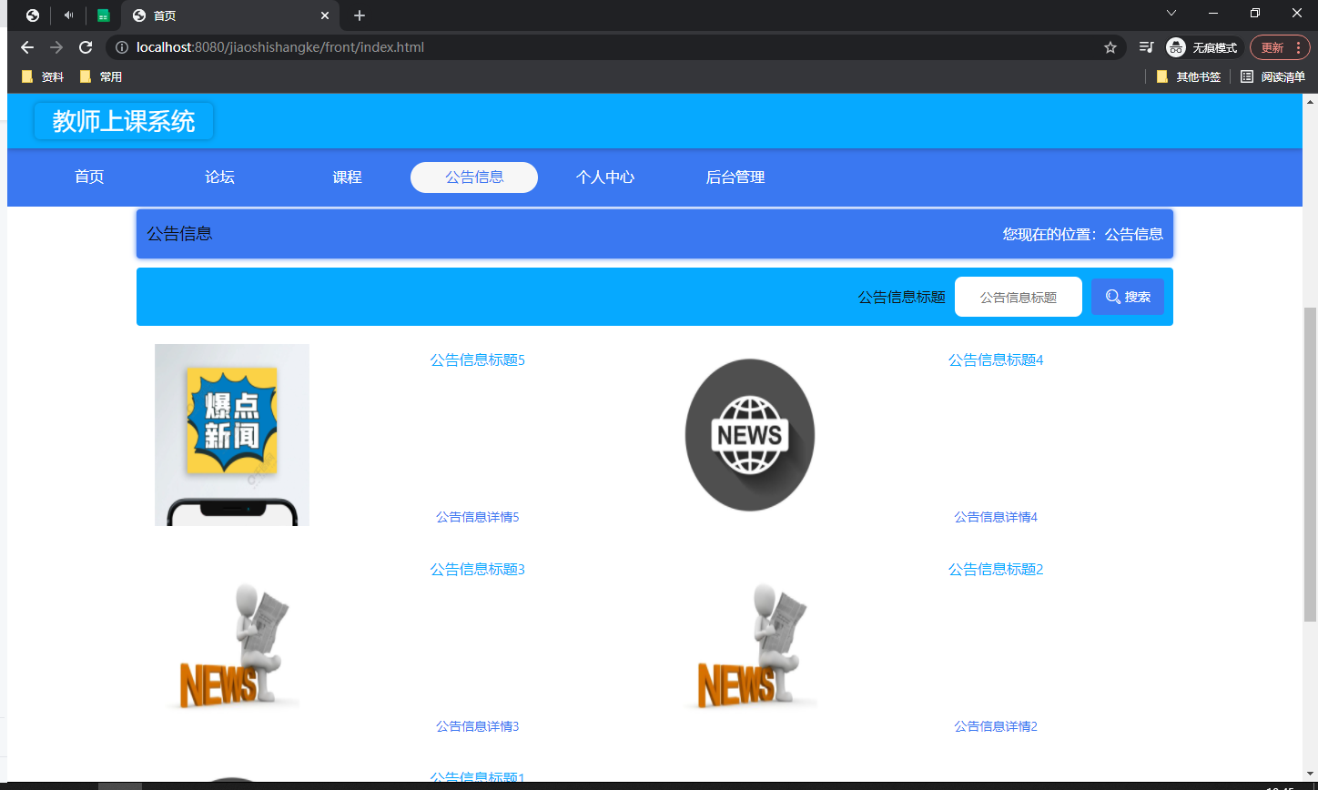This screenshot has width=1318, height=790.
Task: Click the 搜索 search button
Action: [1128, 297]
